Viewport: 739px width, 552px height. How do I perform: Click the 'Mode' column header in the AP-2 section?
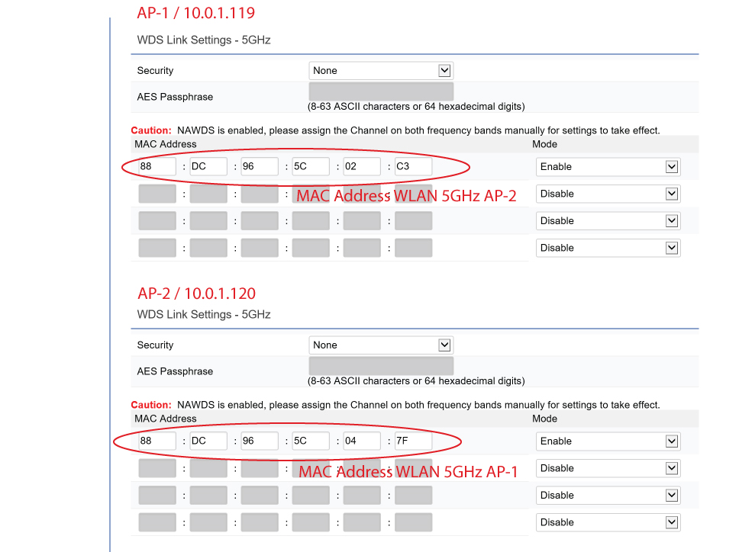(x=544, y=419)
